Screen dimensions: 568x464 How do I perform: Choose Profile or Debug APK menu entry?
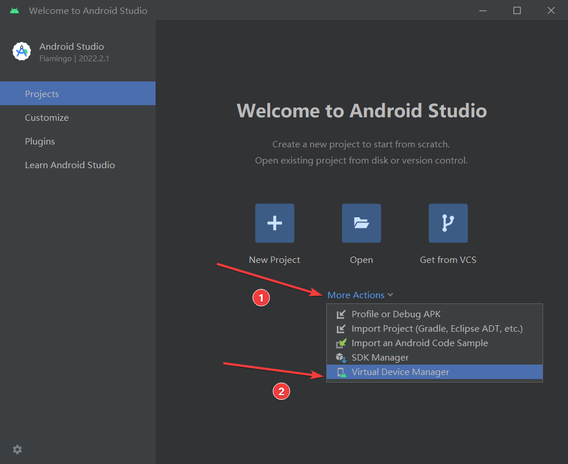pos(434,314)
